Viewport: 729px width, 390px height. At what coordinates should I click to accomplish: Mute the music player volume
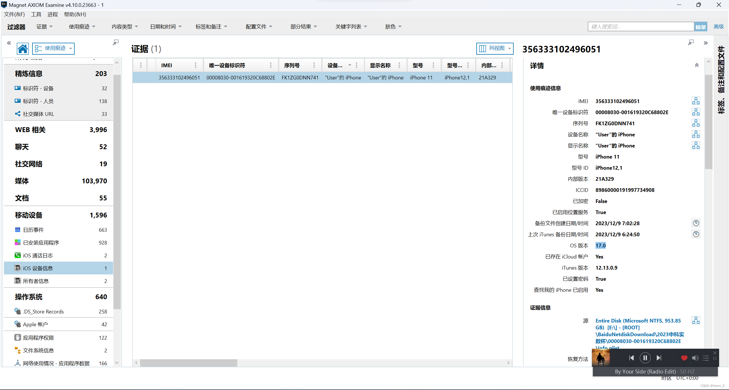[695, 358]
